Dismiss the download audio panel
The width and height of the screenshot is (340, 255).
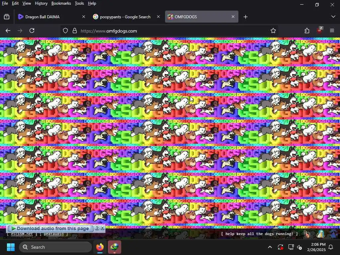[x=102, y=228]
